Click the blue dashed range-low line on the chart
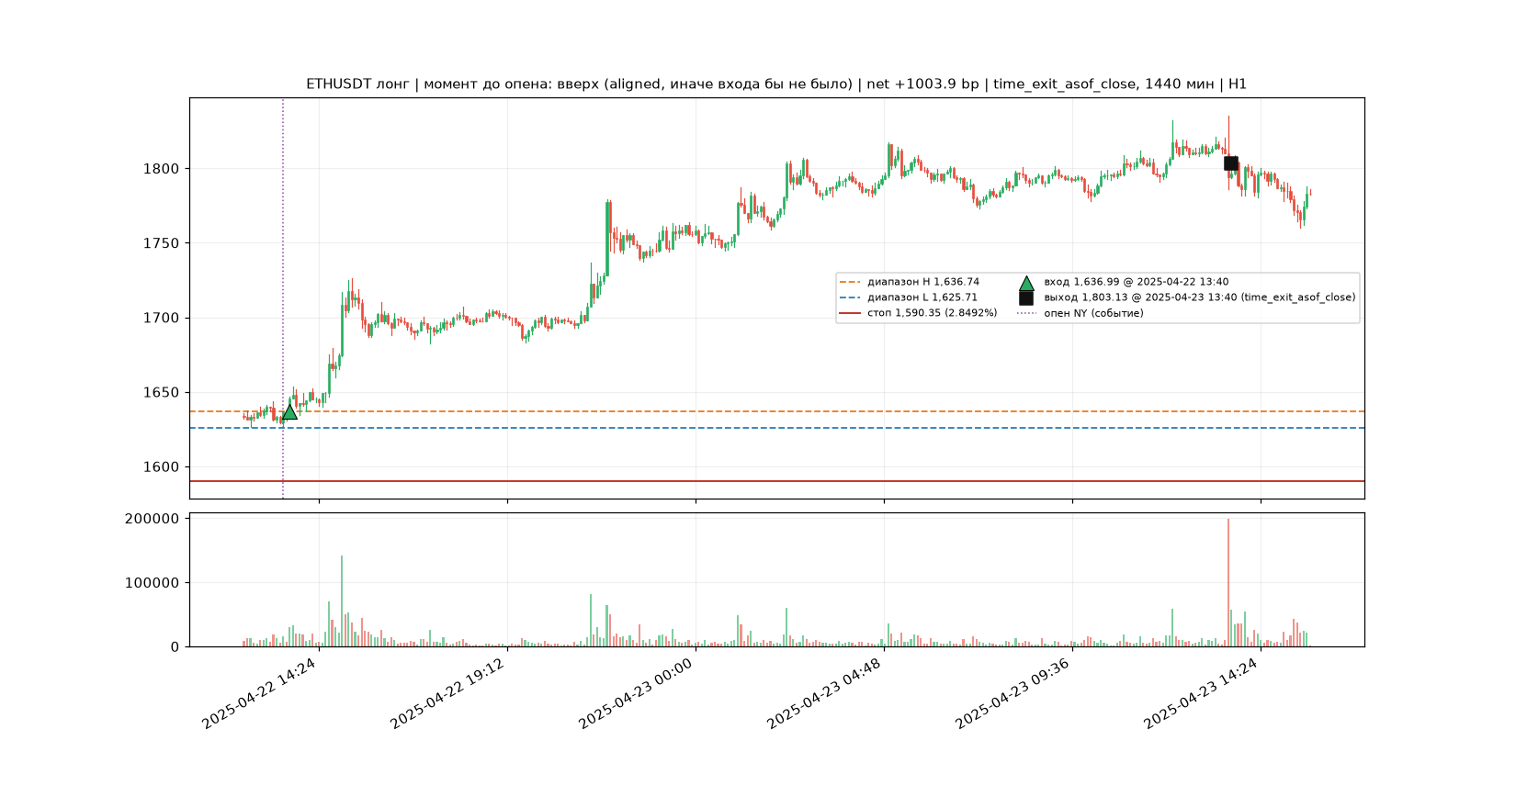Viewport: 1516px width, 808px height. click(776, 428)
